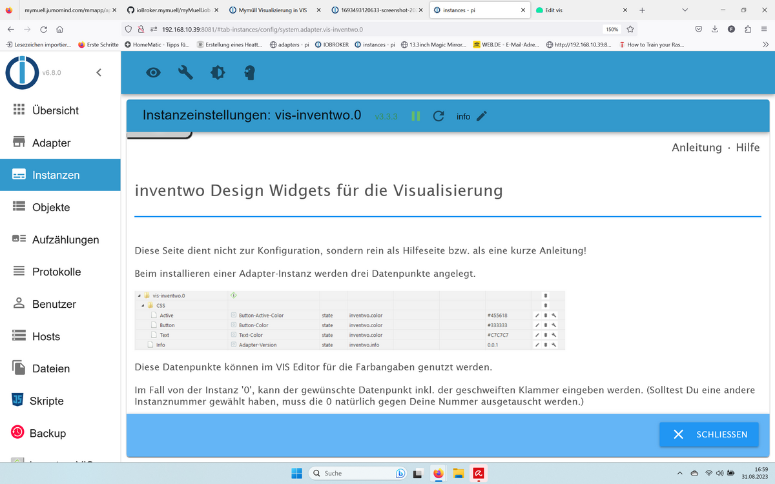Viewport: 775px width, 484px height.
Task: Click the ioBroker logo
Action: 22,72
